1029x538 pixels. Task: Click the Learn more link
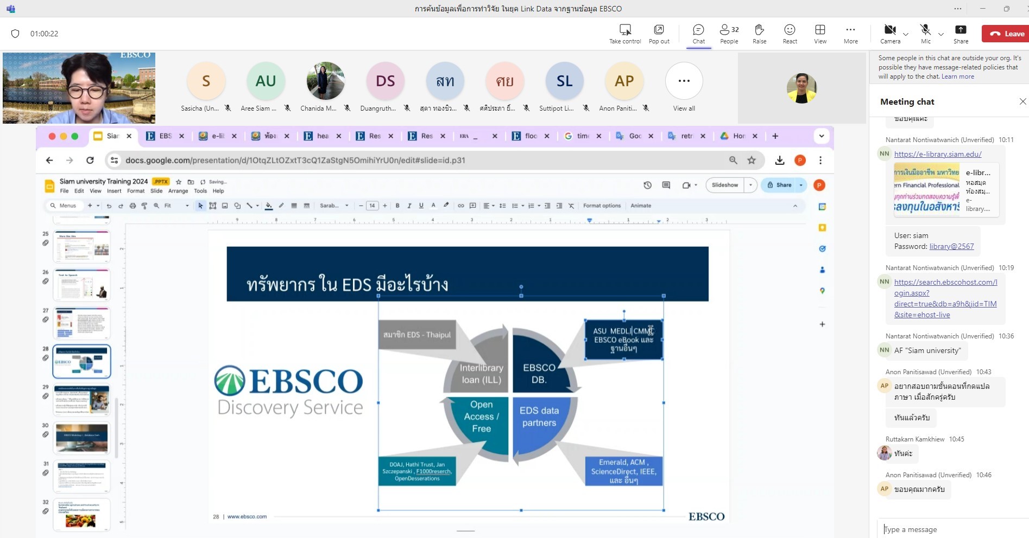(x=958, y=76)
